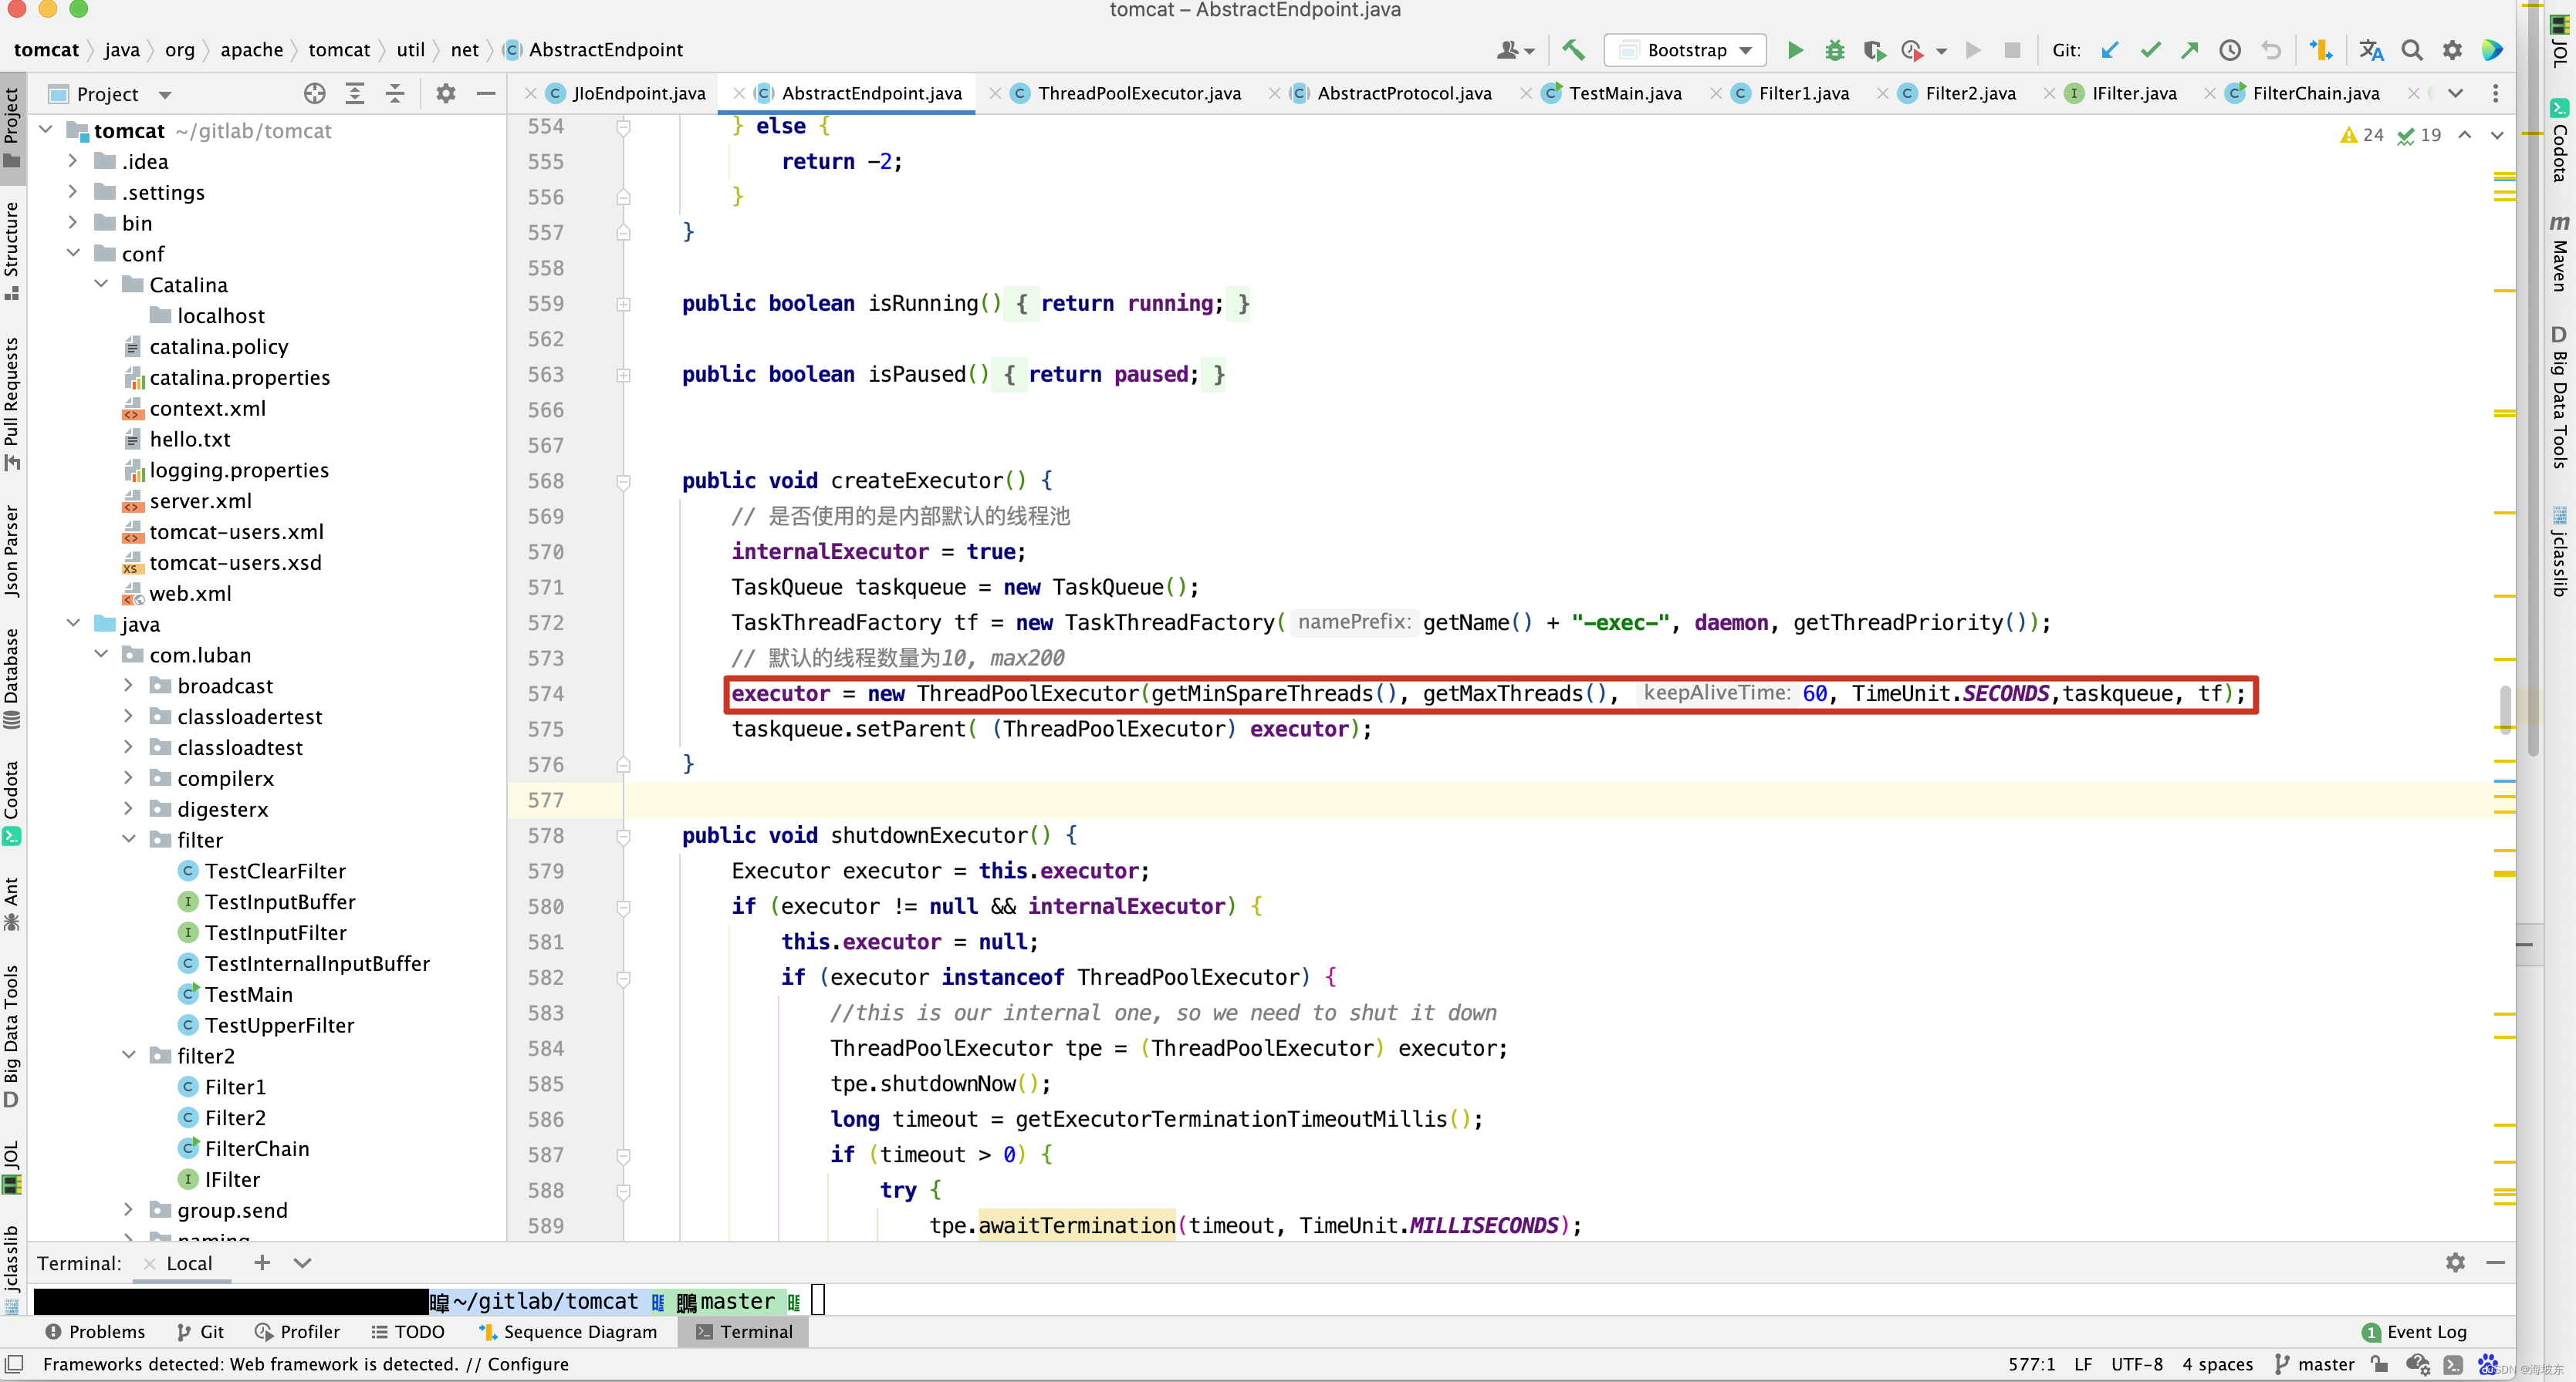
Task: Commit changes with green checkmark
Action: click(2150, 50)
